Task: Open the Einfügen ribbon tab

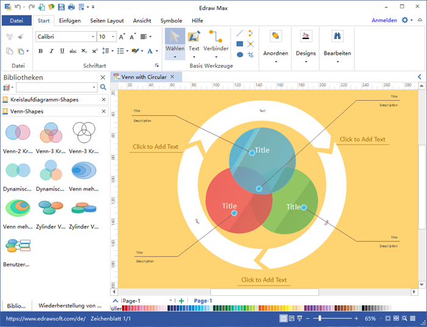Action: pos(70,21)
